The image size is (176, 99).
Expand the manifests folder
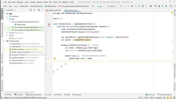tap(7, 16)
